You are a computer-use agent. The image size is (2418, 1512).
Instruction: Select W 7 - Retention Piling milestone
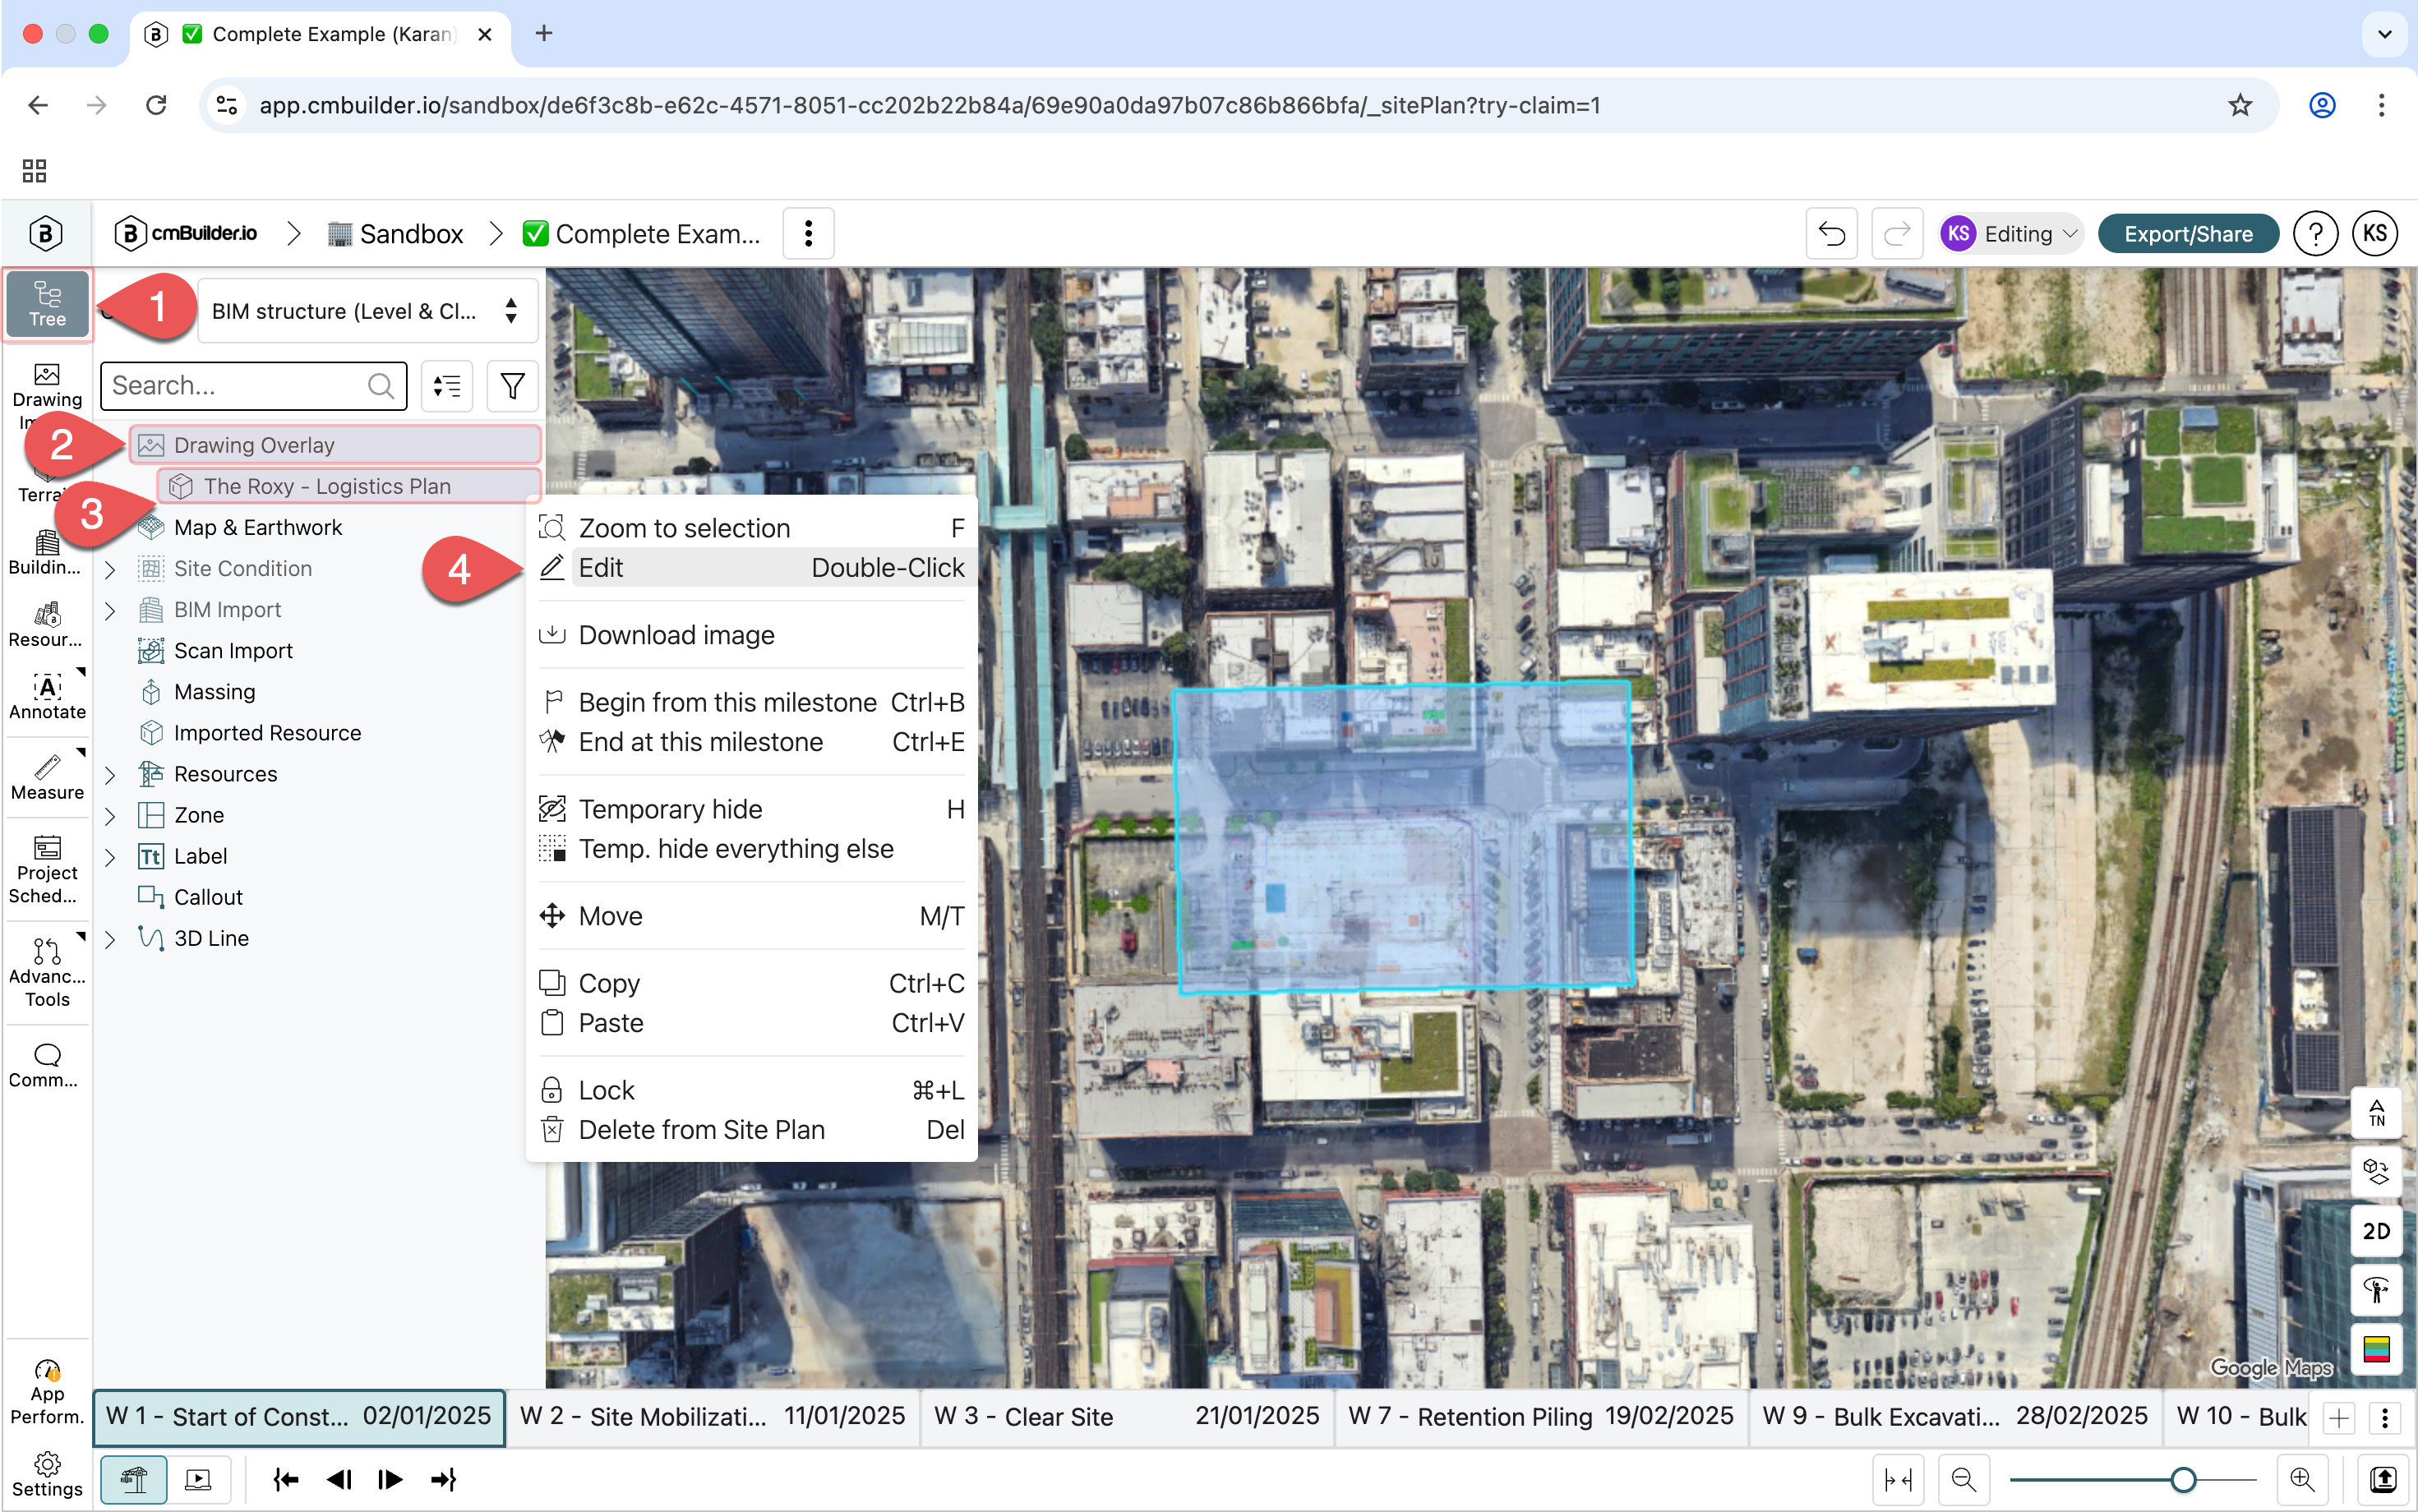[x=1540, y=1416]
